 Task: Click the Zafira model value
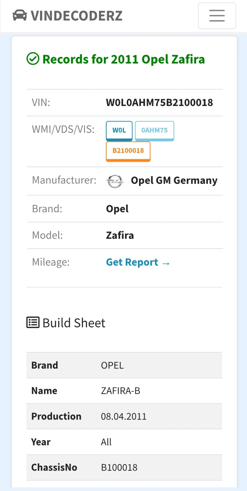(120, 235)
